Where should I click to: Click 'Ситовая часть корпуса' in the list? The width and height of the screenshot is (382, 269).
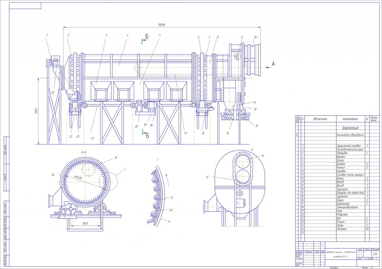tap(350, 175)
